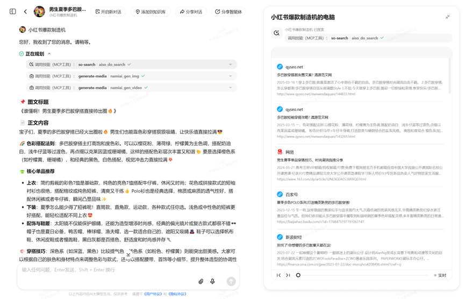Image resolution: width=465 pixels, height=299 pixels.
Task: Click 分享智能体 button
Action: point(228,12)
